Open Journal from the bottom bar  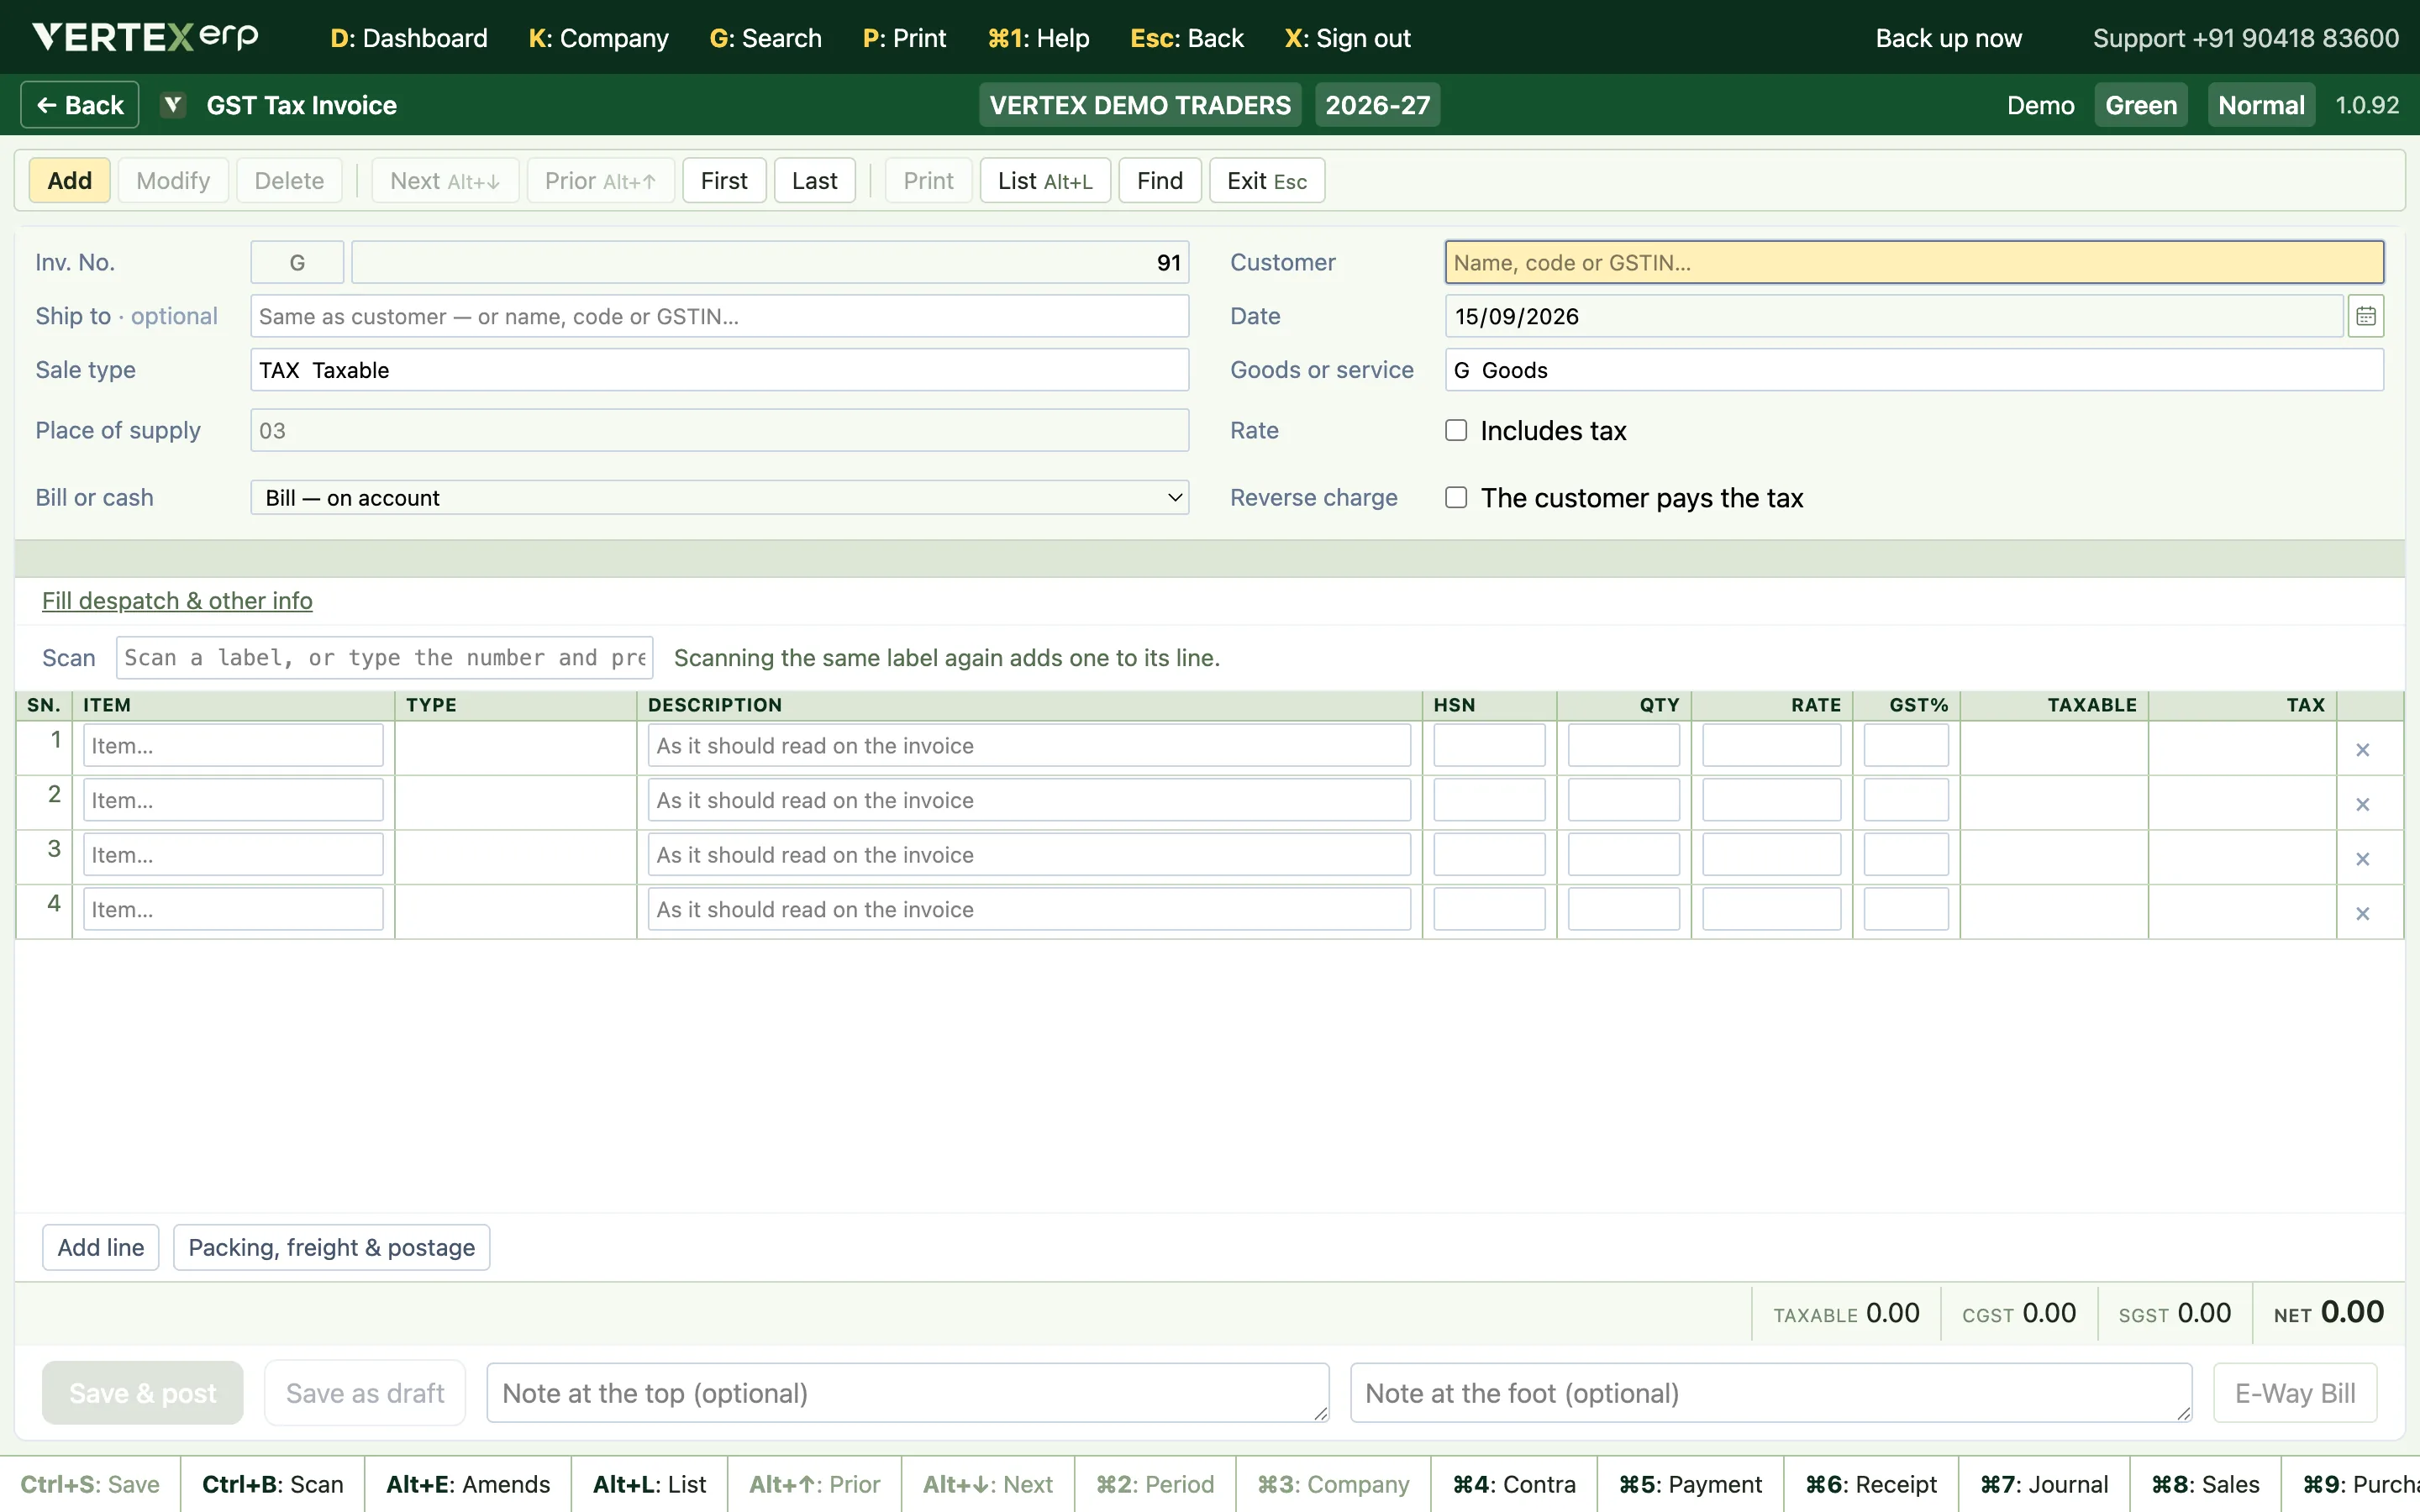pyautogui.click(x=2044, y=1484)
